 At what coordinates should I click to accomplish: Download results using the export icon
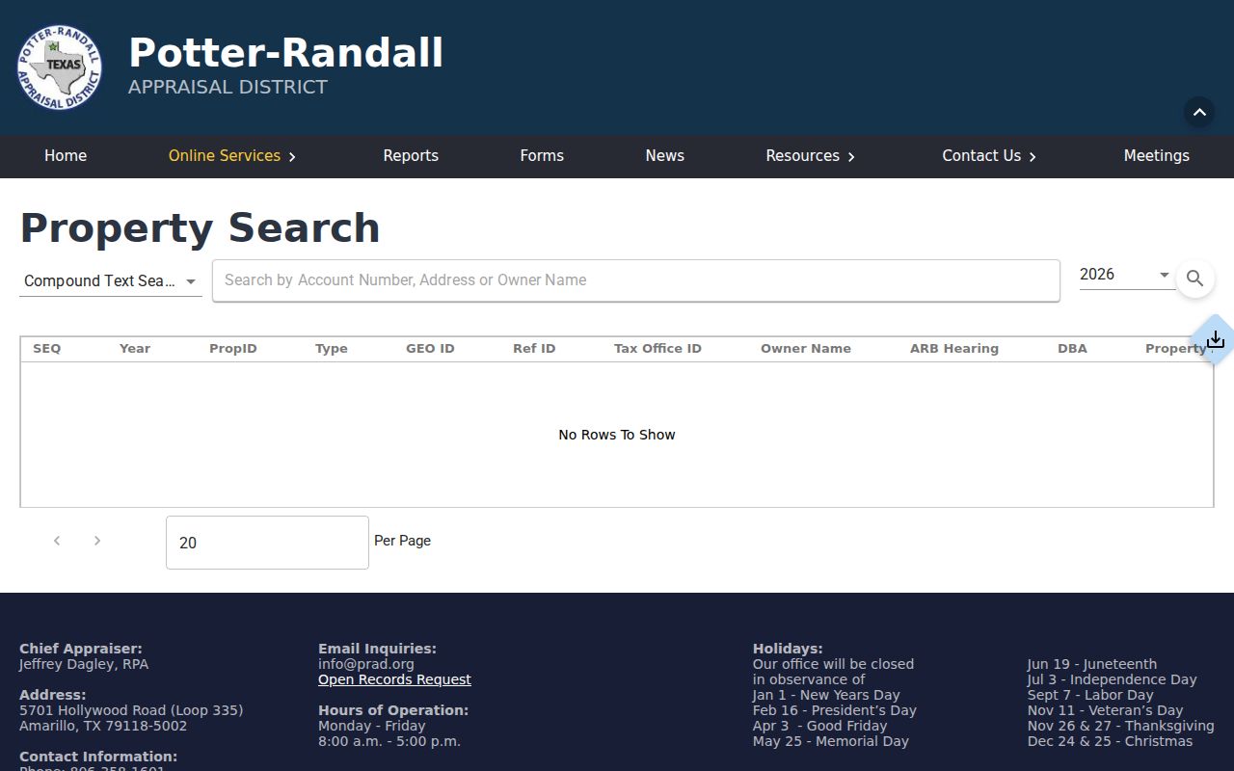click(x=1215, y=339)
